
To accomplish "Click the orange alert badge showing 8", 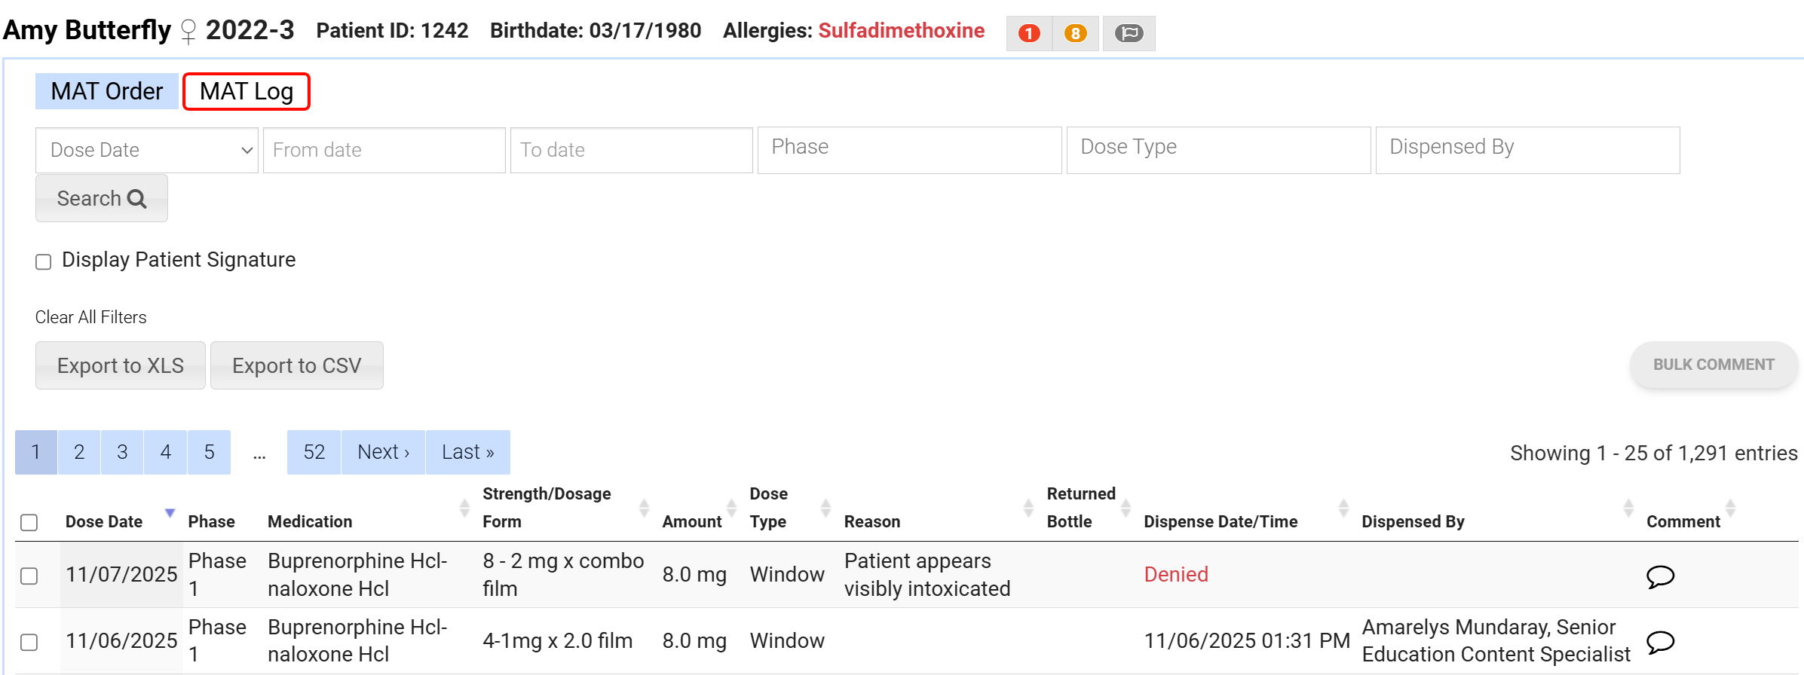I will pyautogui.click(x=1075, y=33).
